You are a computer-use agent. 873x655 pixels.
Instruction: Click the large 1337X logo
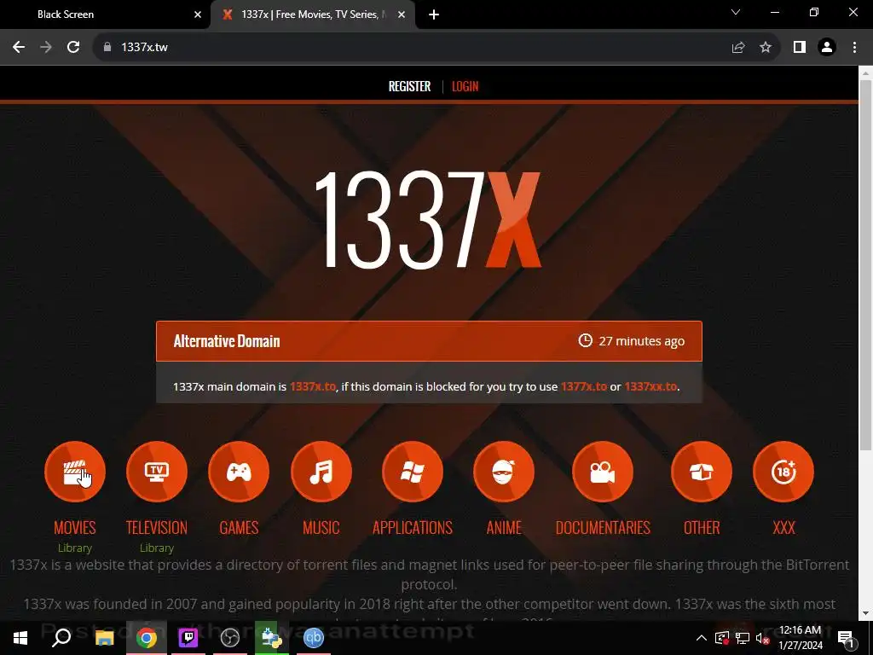[x=428, y=220]
